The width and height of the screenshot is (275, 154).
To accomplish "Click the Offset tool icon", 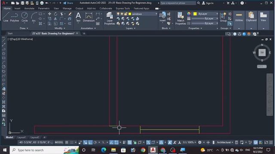I will tap(70, 24).
